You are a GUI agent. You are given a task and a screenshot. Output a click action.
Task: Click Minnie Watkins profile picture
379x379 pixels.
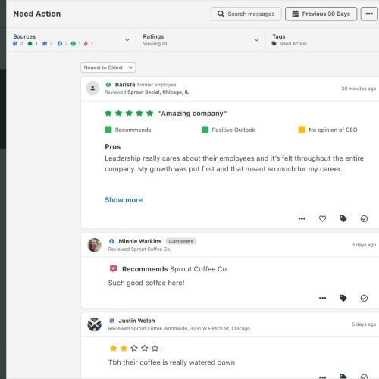(94, 245)
